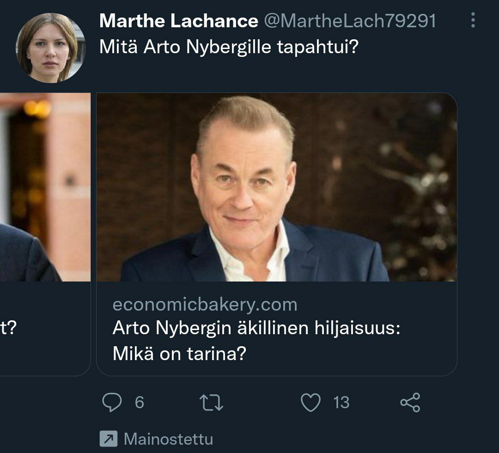The image size is (499, 453).
Task: Tap the share icon under the tweet
Action: pos(410,402)
